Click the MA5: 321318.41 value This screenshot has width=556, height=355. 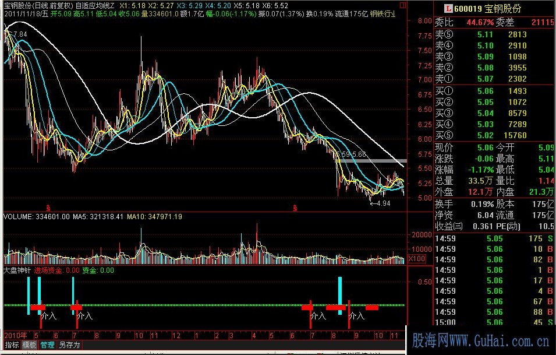98,216
